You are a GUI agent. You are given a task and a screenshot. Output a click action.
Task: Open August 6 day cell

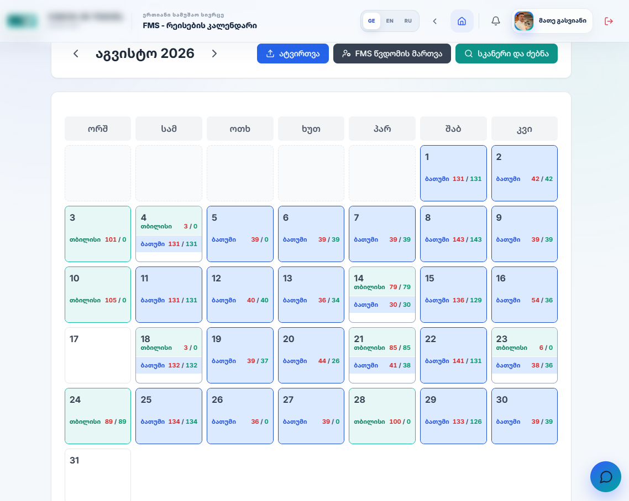click(311, 234)
